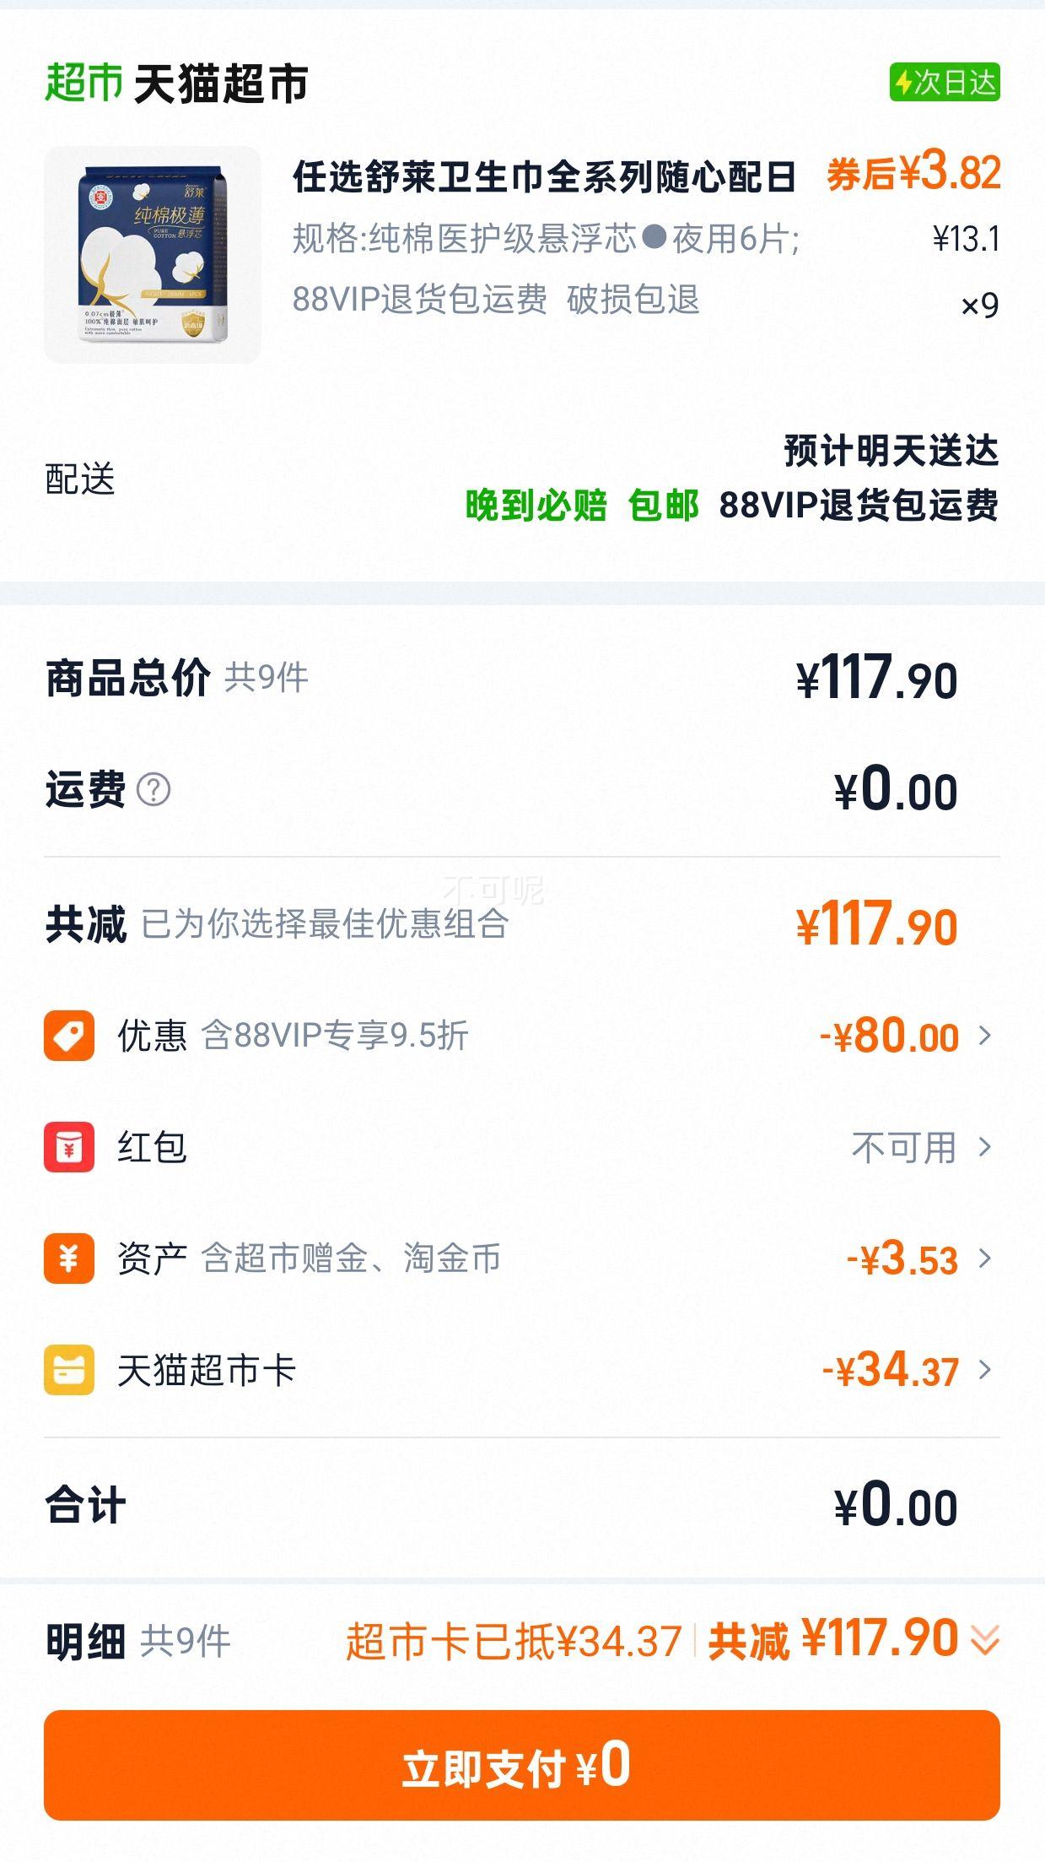Tap the 配送 delivery row

pyautogui.click(x=522, y=479)
